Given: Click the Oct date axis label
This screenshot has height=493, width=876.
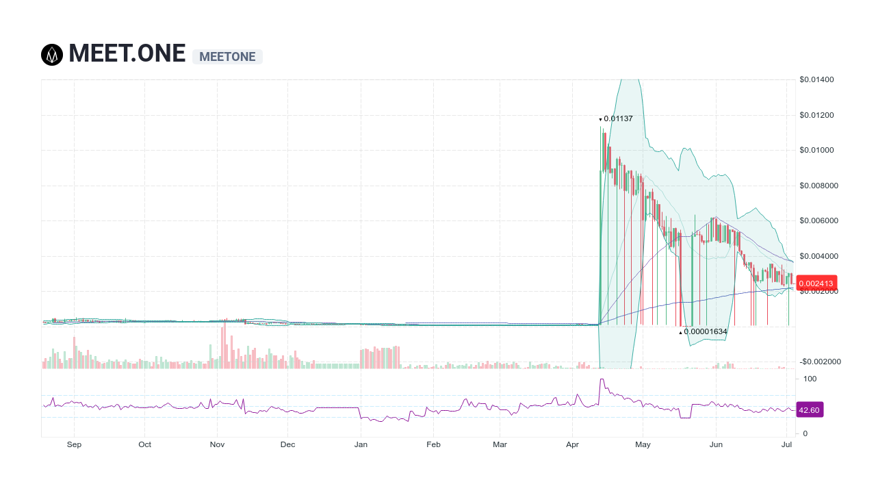Looking at the screenshot, I should (144, 444).
